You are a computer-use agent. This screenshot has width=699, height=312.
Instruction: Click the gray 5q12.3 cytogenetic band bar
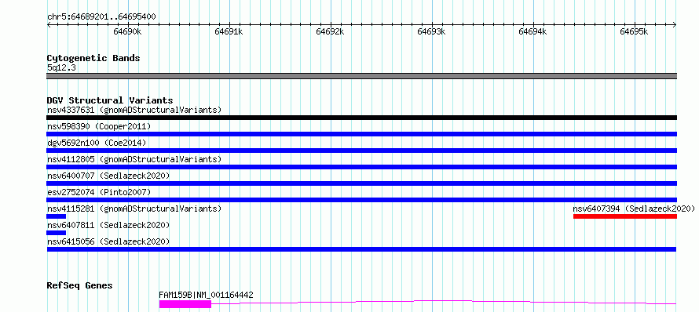pos(361,76)
